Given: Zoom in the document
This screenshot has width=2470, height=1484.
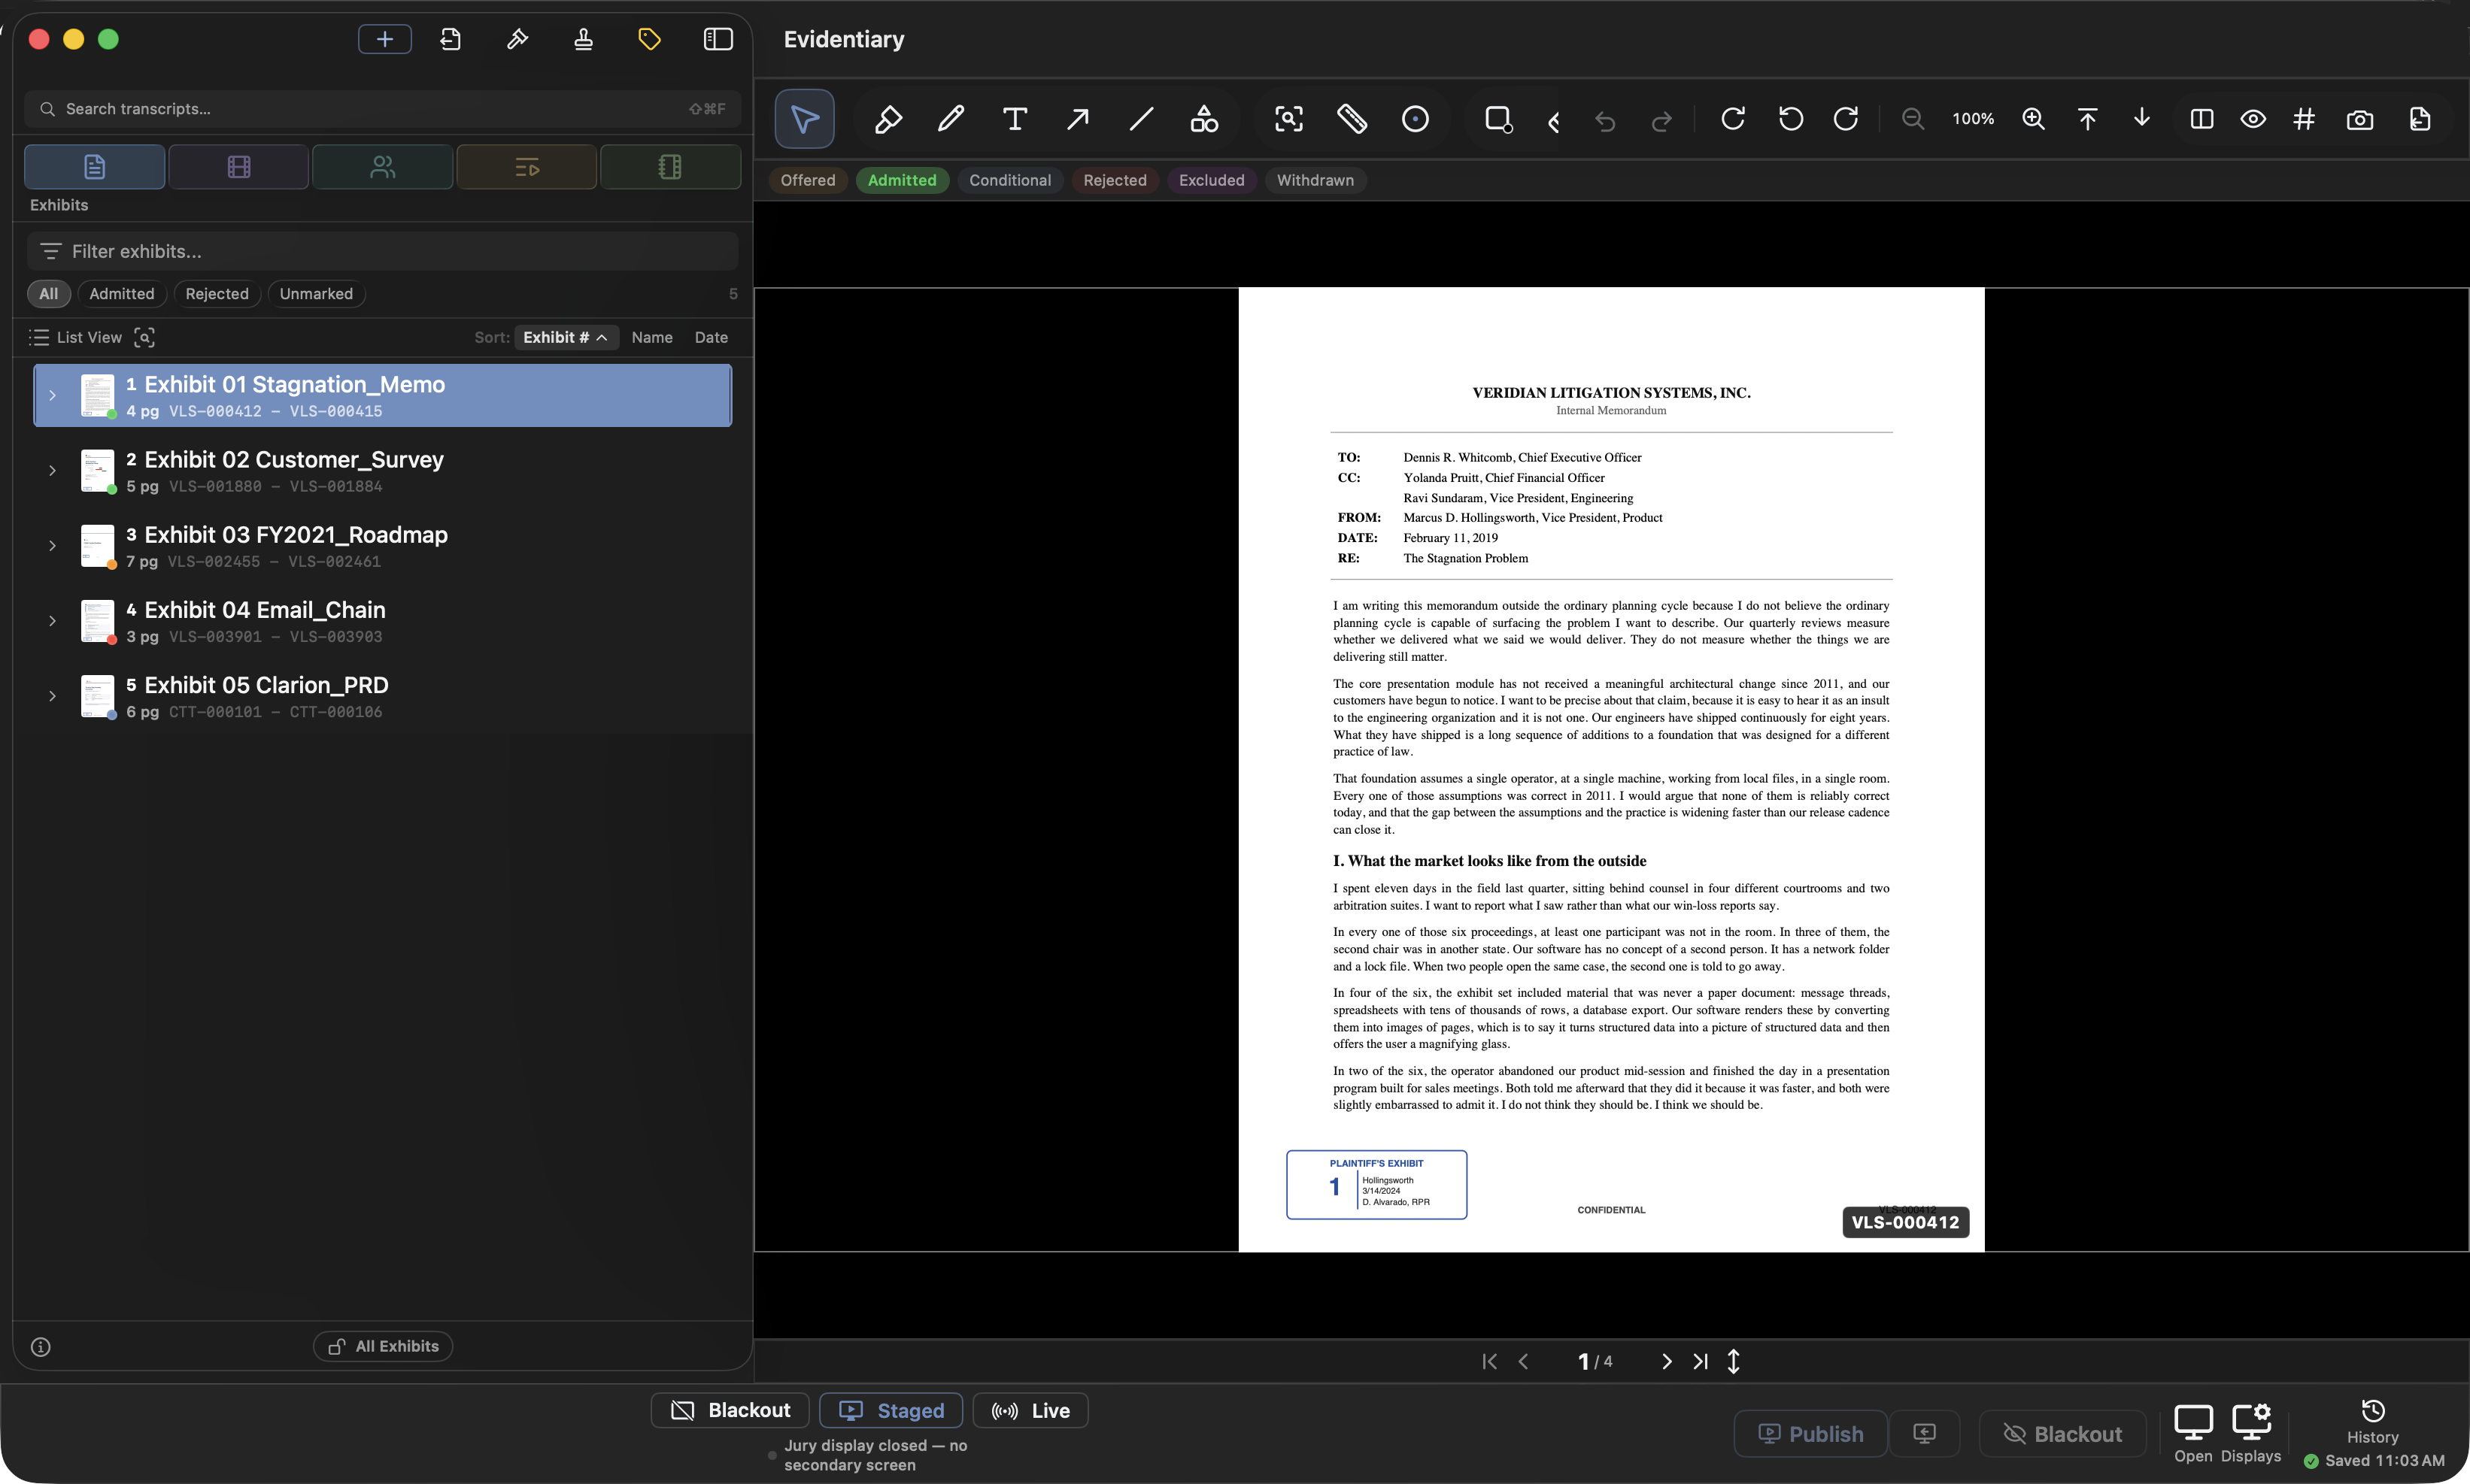Looking at the screenshot, I should pos(2033,119).
